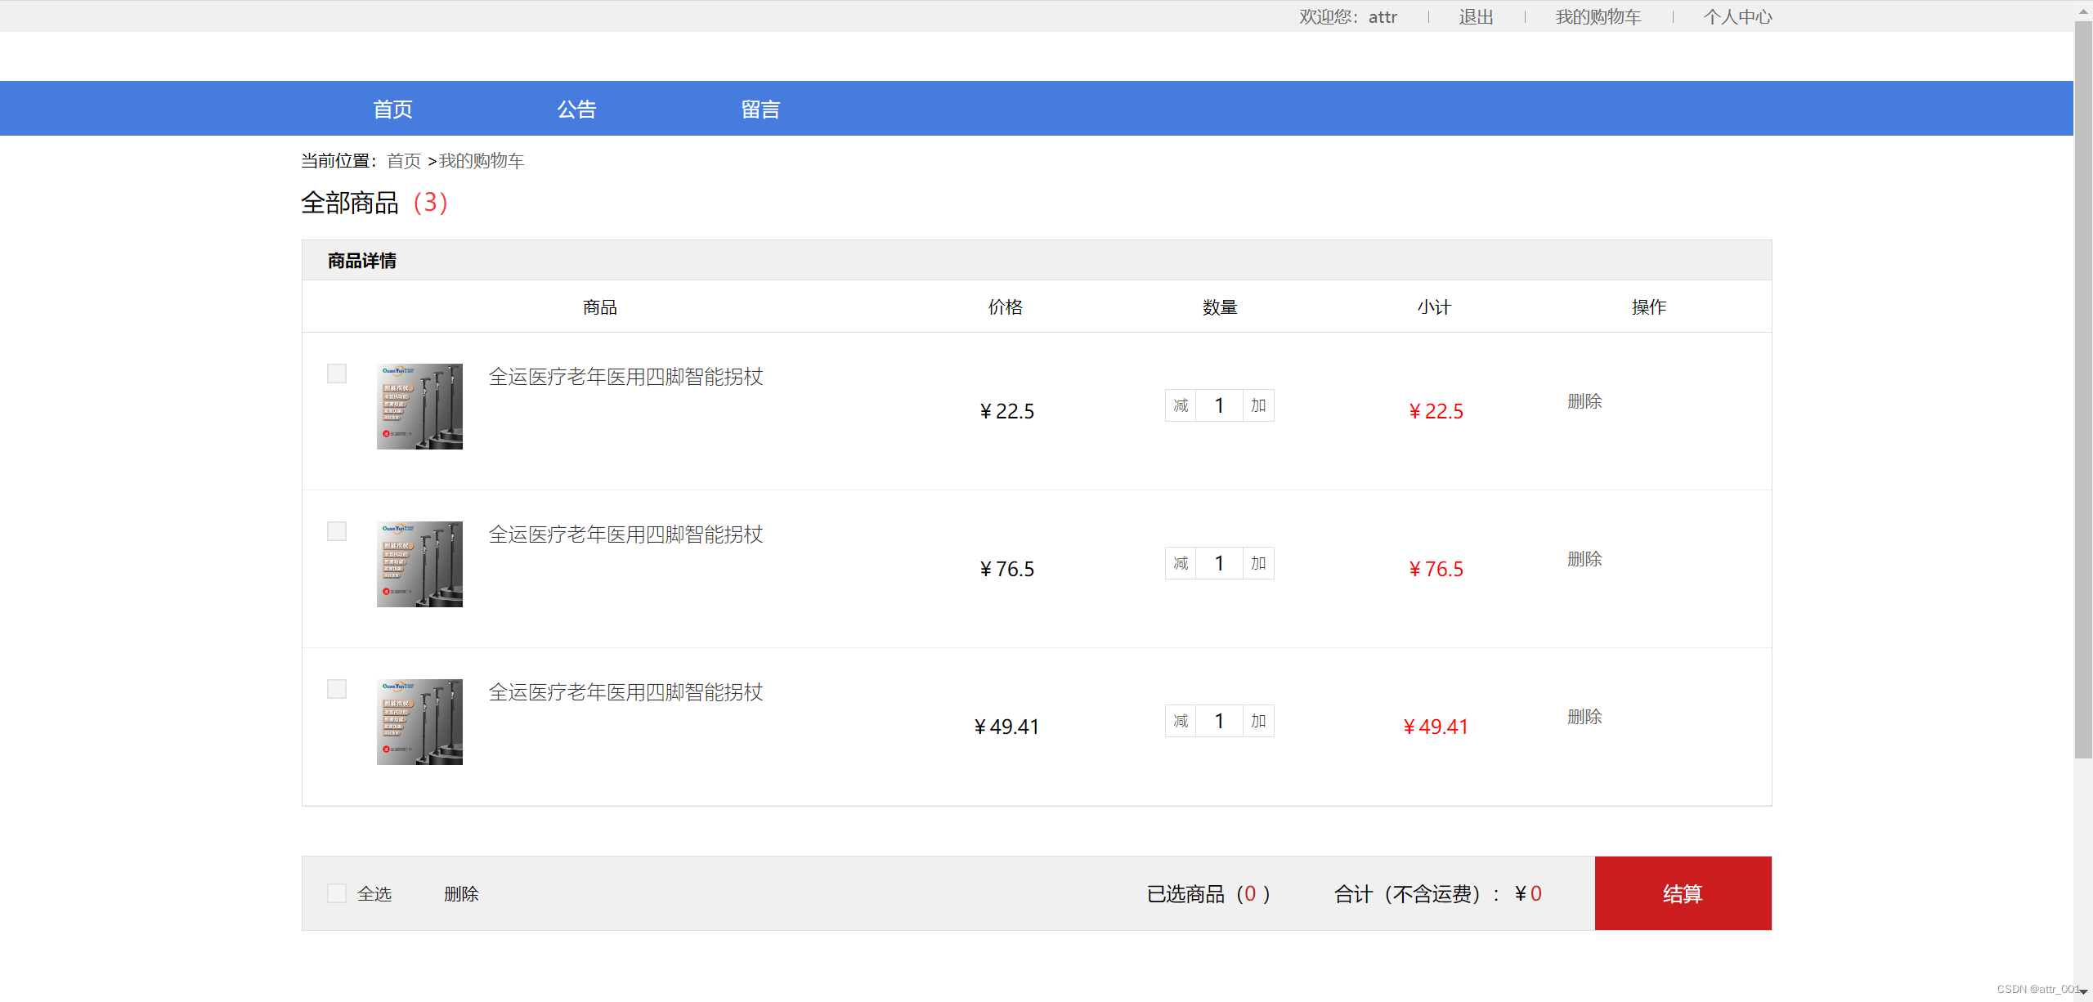This screenshot has width=2093, height=1002.
Task: Open 个人中心 in the top bar
Action: tap(1737, 17)
